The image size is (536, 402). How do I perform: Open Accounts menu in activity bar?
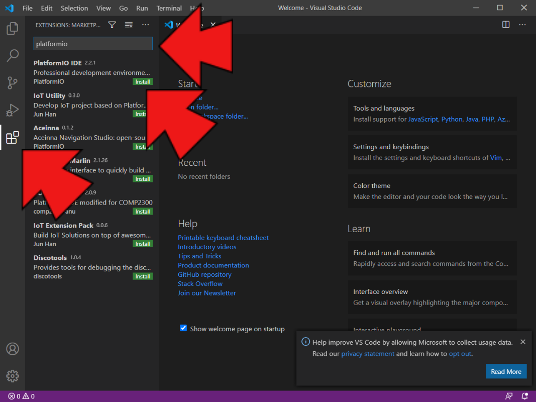click(x=13, y=349)
